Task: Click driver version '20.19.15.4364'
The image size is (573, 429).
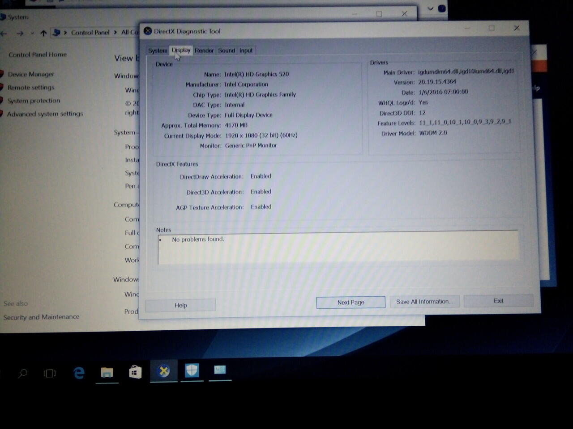Action: [x=437, y=82]
